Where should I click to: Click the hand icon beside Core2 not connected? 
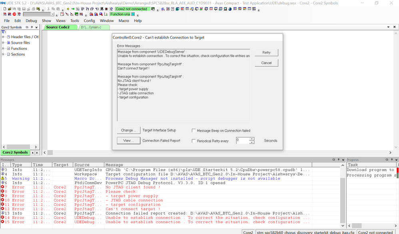[153, 9]
